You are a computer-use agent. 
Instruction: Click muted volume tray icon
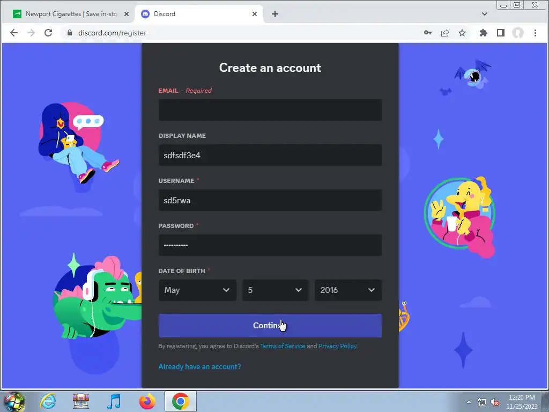click(495, 402)
